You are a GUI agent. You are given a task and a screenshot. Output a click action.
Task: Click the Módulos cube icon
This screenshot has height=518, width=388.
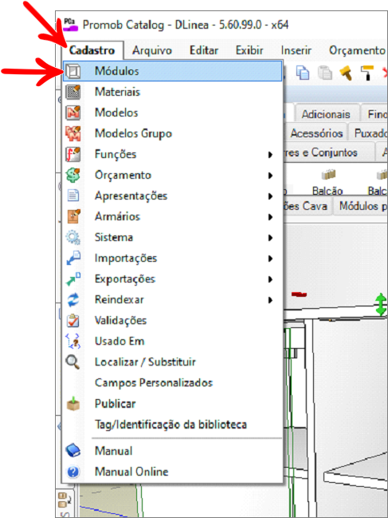coord(73,71)
